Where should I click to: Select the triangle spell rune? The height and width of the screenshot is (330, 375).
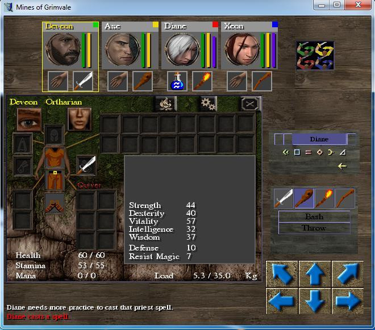tap(343, 152)
